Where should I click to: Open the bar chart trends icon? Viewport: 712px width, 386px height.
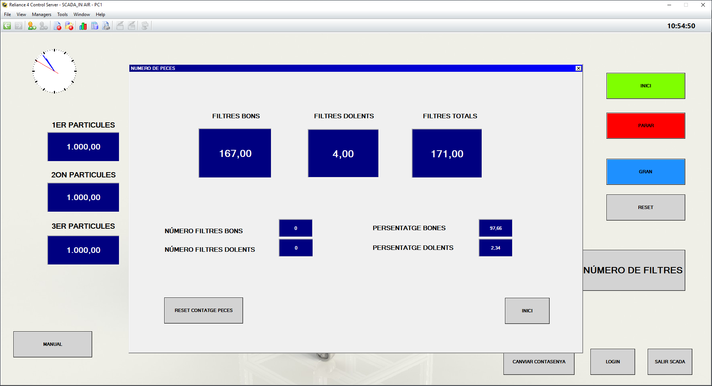click(x=83, y=26)
